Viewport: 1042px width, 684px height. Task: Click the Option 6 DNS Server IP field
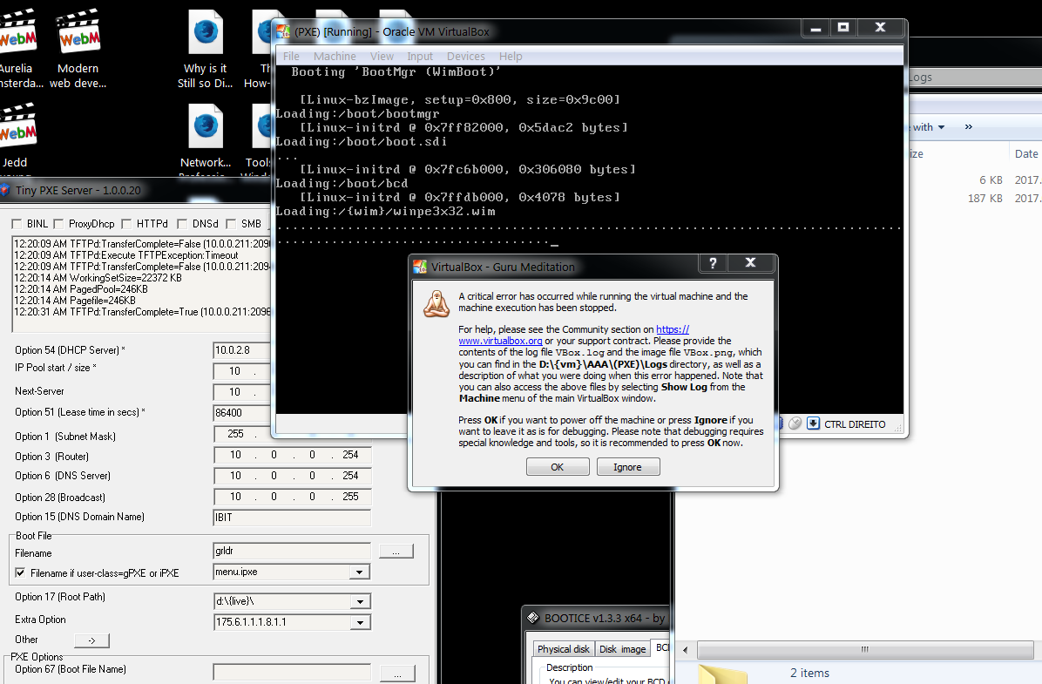coord(293,476)
